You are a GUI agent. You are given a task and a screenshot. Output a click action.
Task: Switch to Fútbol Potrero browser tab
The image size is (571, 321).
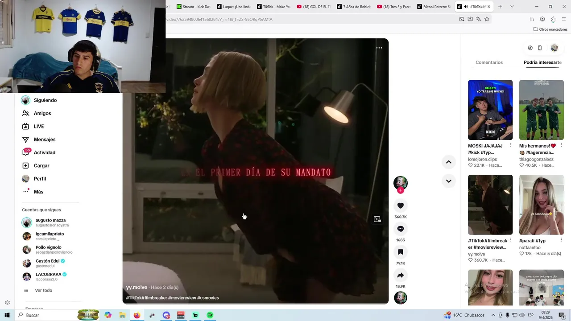click(x=434, y=7)
